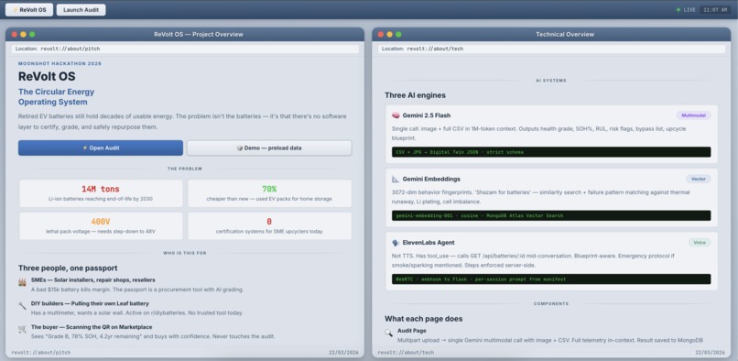Click the Gemini Embeddings ruler icon
This screenshot has height=361, width=738.
tap(396, 179)
